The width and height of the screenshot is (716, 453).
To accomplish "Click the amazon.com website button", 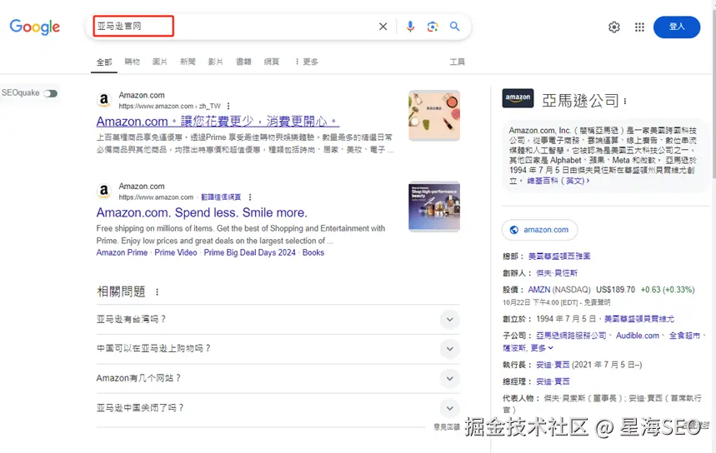I will [x=539, y=230].
